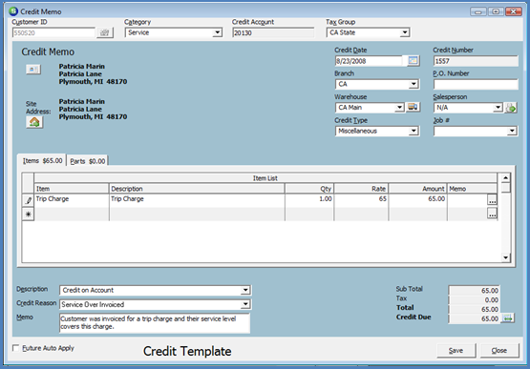Expand the Job # dropdown
This screenshot has height=369, width=530.
[x=512, y=131]
